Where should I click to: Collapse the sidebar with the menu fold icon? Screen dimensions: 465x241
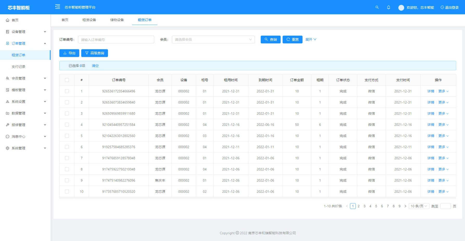click(x=58, y=7)
